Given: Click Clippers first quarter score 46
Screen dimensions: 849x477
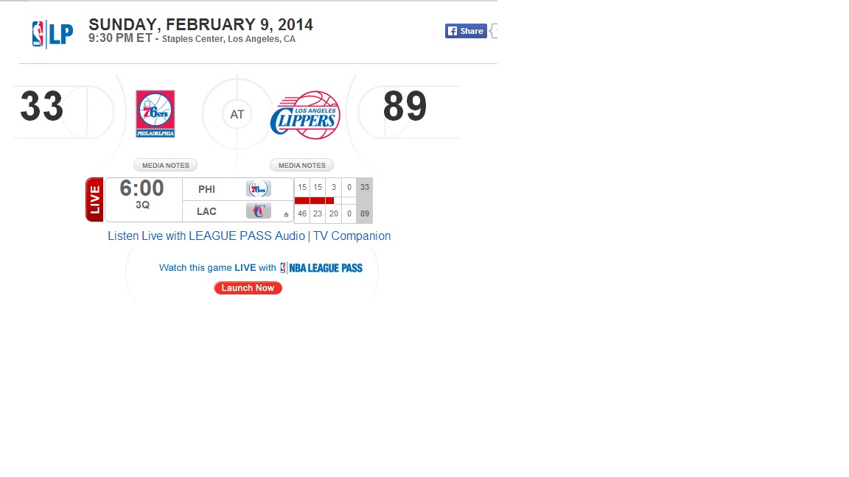Looking at the screenshot, I should (302, 213).
